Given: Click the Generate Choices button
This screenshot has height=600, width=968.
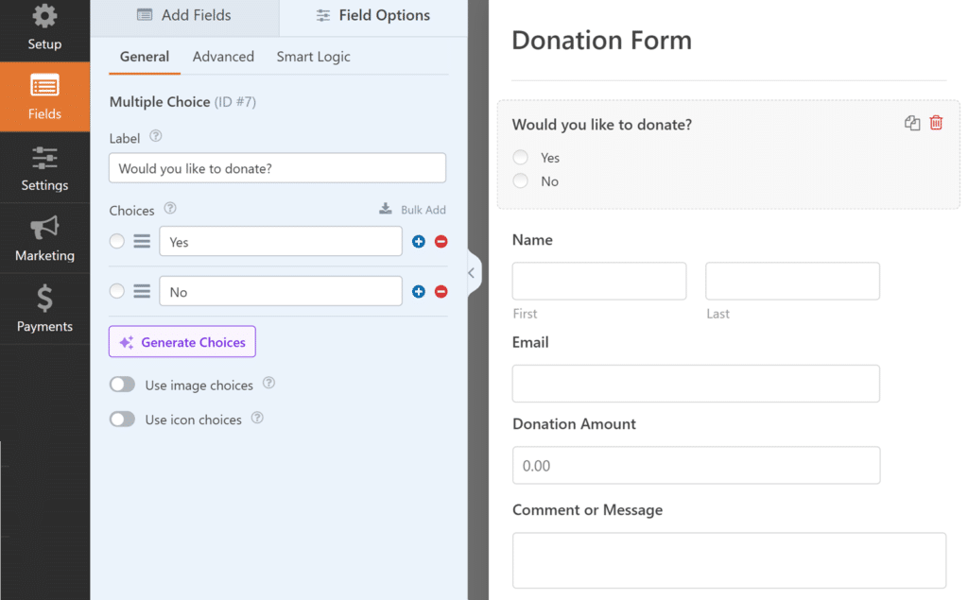Looking at the screenshot, I should (182, 342).
